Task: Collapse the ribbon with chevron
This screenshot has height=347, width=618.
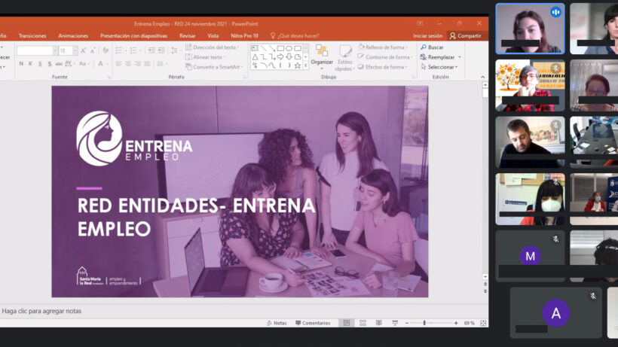Action: 483,77
